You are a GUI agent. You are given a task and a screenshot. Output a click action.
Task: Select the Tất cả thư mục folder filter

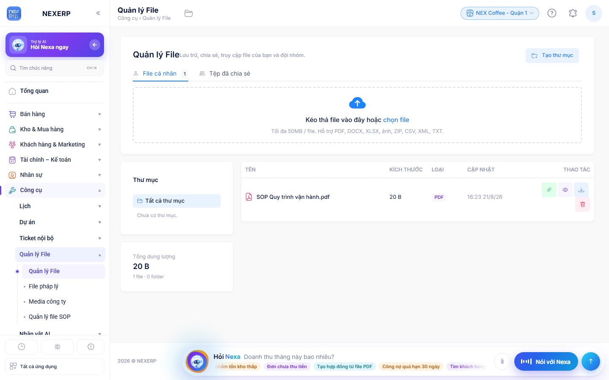click(177, 201)
